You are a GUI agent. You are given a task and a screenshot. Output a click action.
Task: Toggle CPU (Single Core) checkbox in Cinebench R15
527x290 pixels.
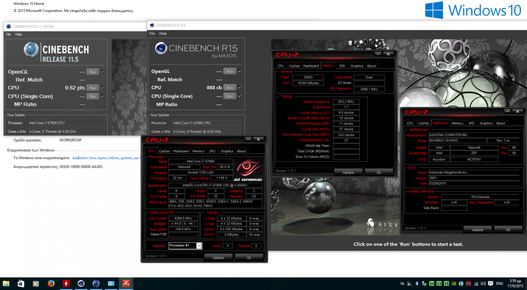coord(240,96)
